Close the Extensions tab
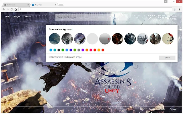The width and height of the screenshot is (183, 114). coord(28,5)
